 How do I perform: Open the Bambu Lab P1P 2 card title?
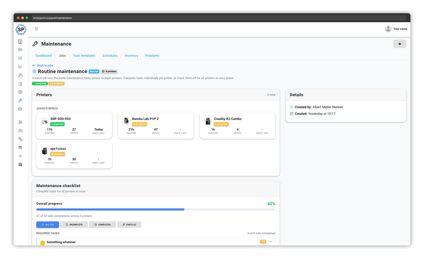tap(145, 119)
